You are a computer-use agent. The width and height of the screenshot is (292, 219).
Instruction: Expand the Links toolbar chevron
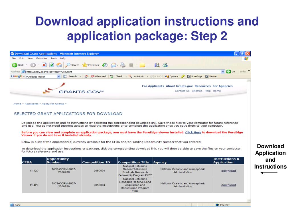pyautogui.click(x=249, y=71)
